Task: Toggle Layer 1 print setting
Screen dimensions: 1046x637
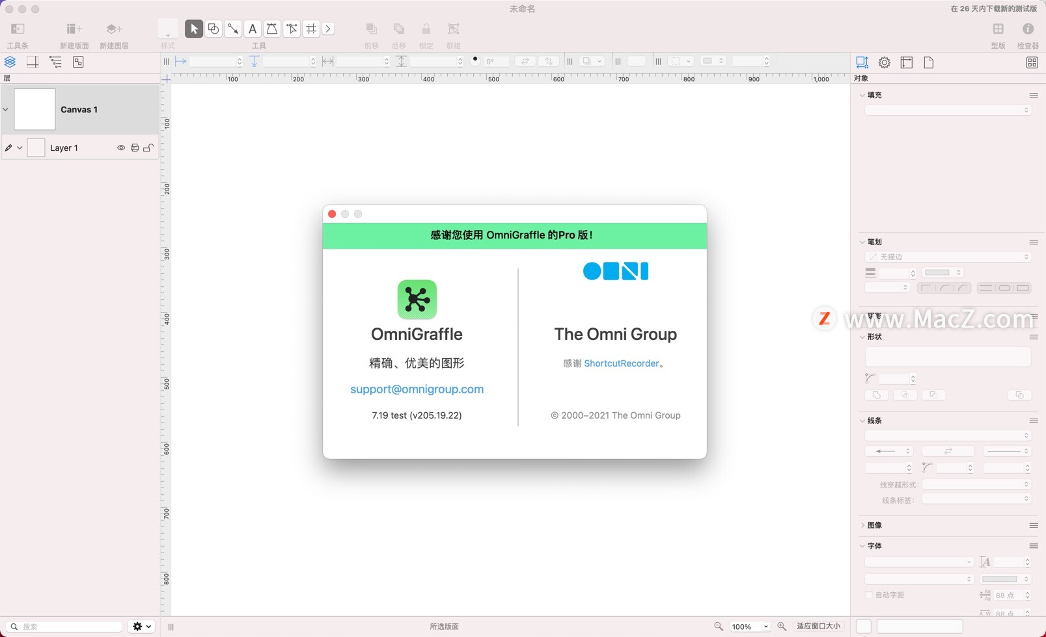Action: [135, 148]
